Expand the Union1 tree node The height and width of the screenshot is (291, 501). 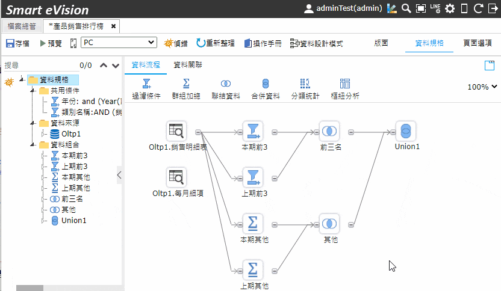(x=44, y=221)
